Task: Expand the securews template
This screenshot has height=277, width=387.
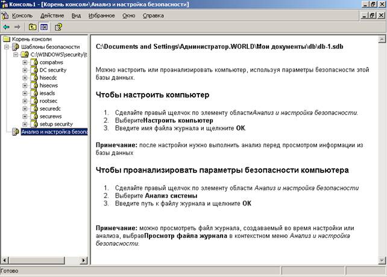Action: (x=25, y=117)
